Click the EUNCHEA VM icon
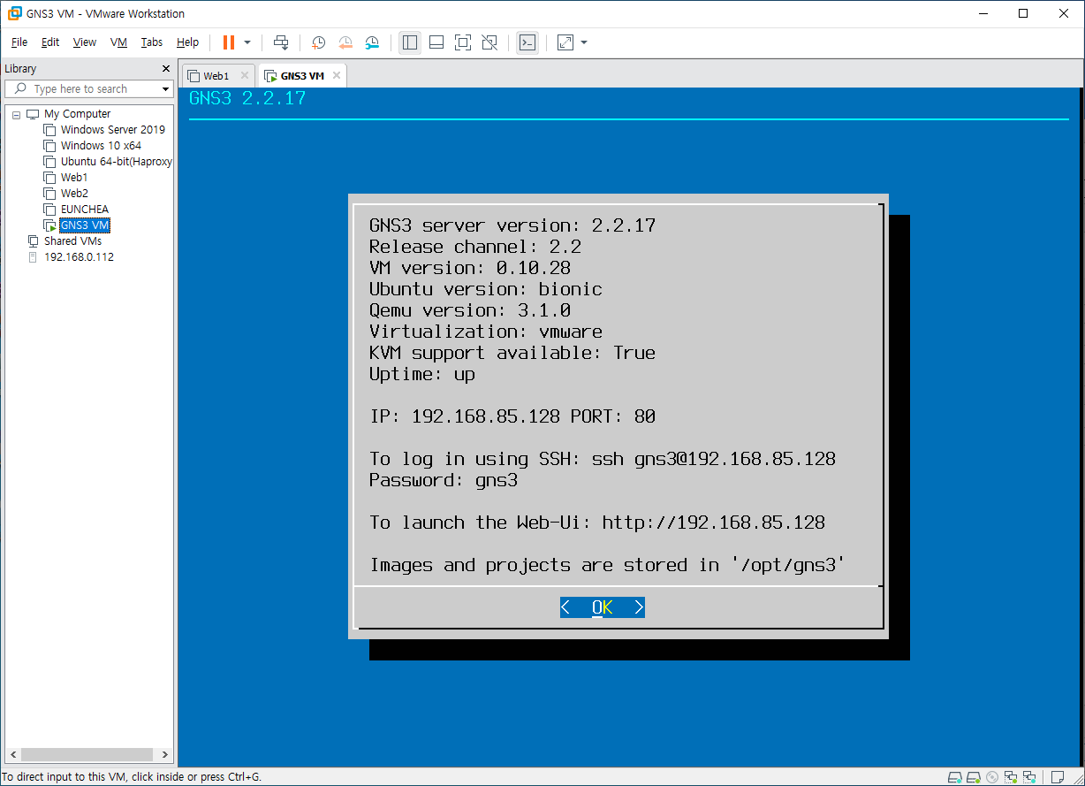This screenshot has width=1085, height=786. pos(49,210)
